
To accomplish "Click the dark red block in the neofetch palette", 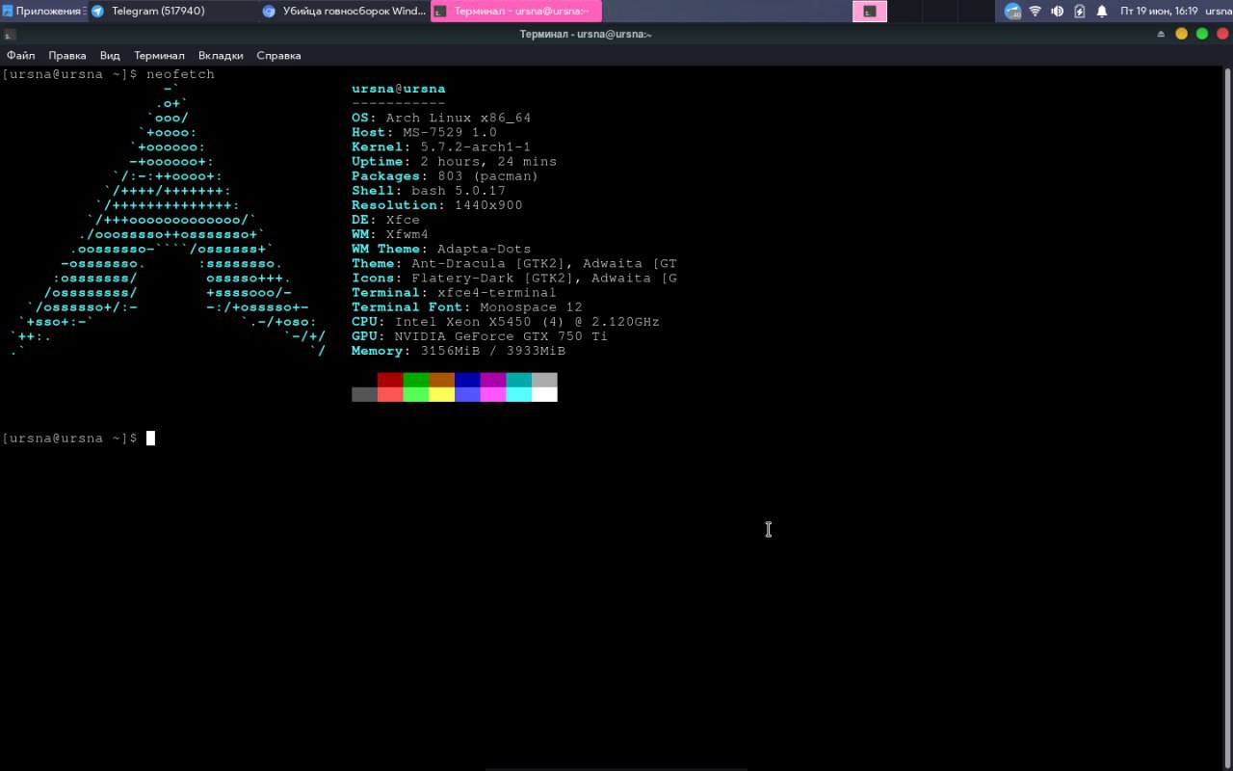I will coord(390,380).
